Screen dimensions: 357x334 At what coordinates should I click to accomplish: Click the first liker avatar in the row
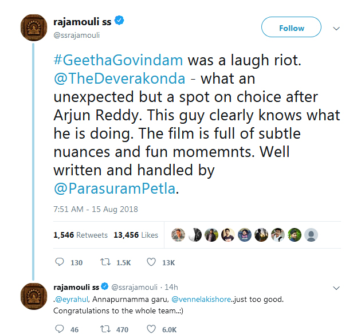tap(178, 235)
